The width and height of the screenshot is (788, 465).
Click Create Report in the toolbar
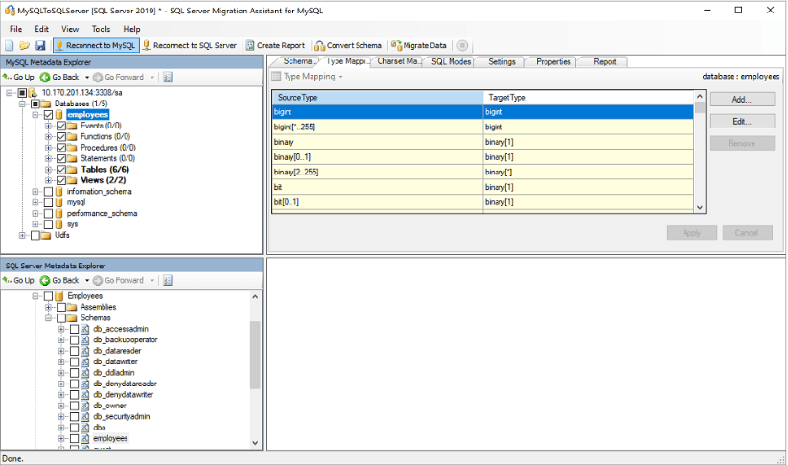coord(275,45)
